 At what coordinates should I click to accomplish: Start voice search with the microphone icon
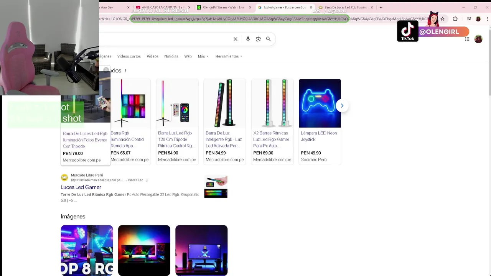point(248,39)
